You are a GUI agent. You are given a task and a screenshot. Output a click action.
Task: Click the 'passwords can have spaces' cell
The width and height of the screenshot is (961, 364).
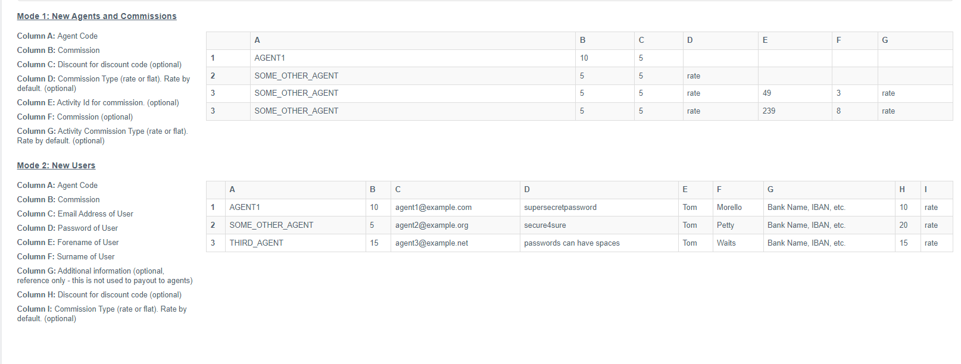(x=599, y=243)
